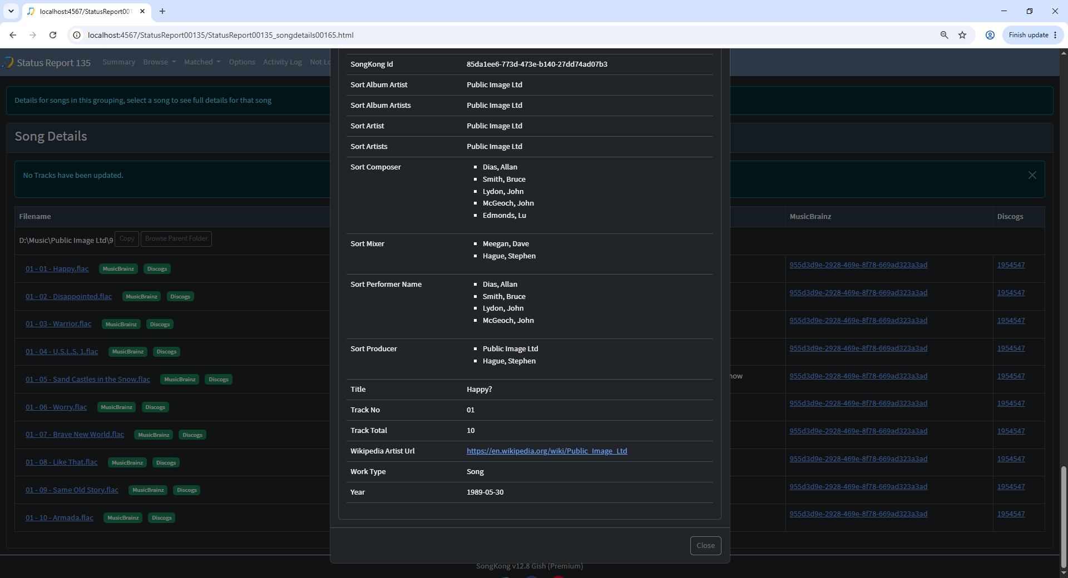Click the site information icon in address bar

click(x=77, y=35)
